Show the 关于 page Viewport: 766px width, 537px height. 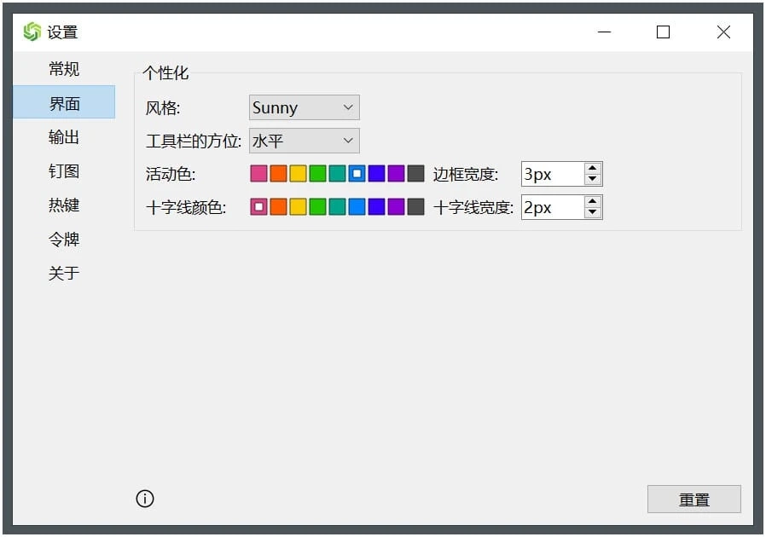tap(64, 274)
